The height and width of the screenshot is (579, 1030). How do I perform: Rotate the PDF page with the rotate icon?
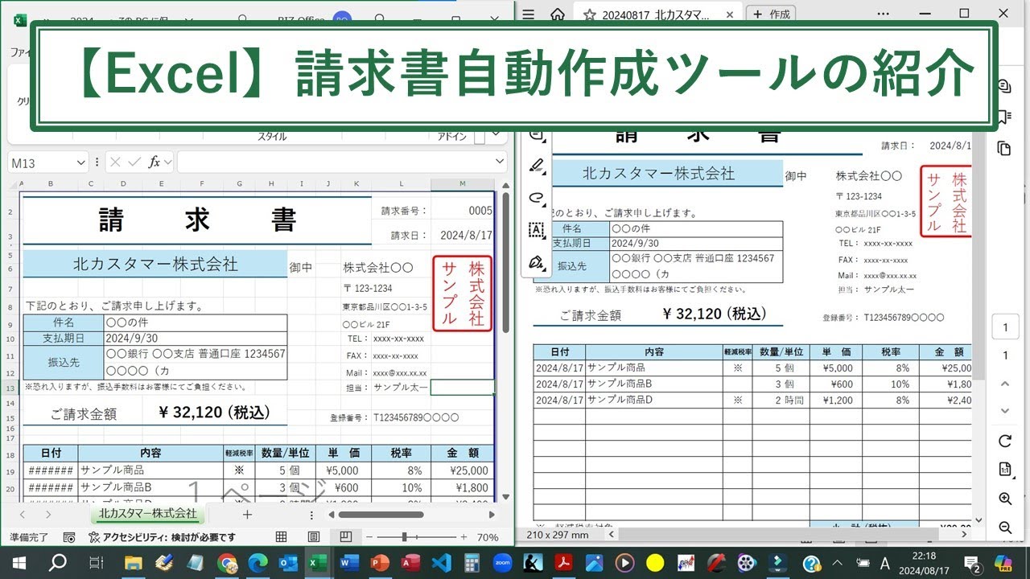click(x=1005, y=441)
